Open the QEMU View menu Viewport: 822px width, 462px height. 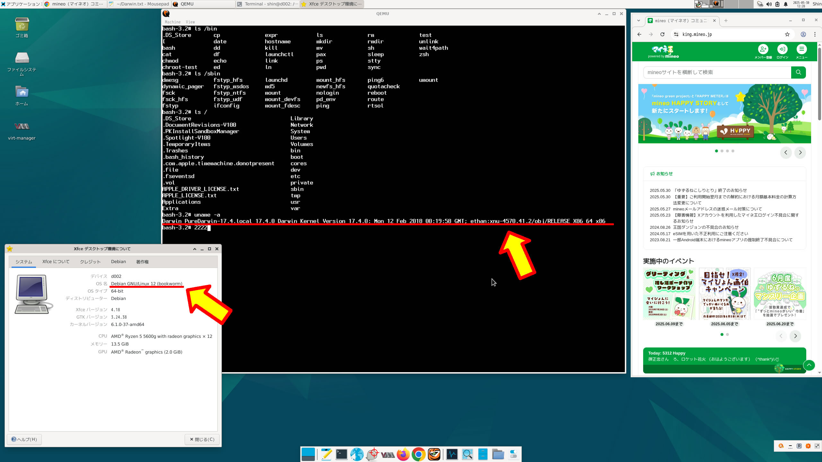(190, 22)
